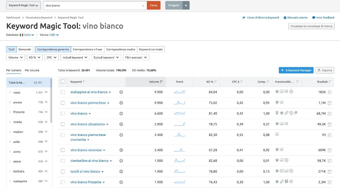Screen dimensions: 340x189
Task: Select Corrispondenza a frase tab
Action: tap(87, 49)
